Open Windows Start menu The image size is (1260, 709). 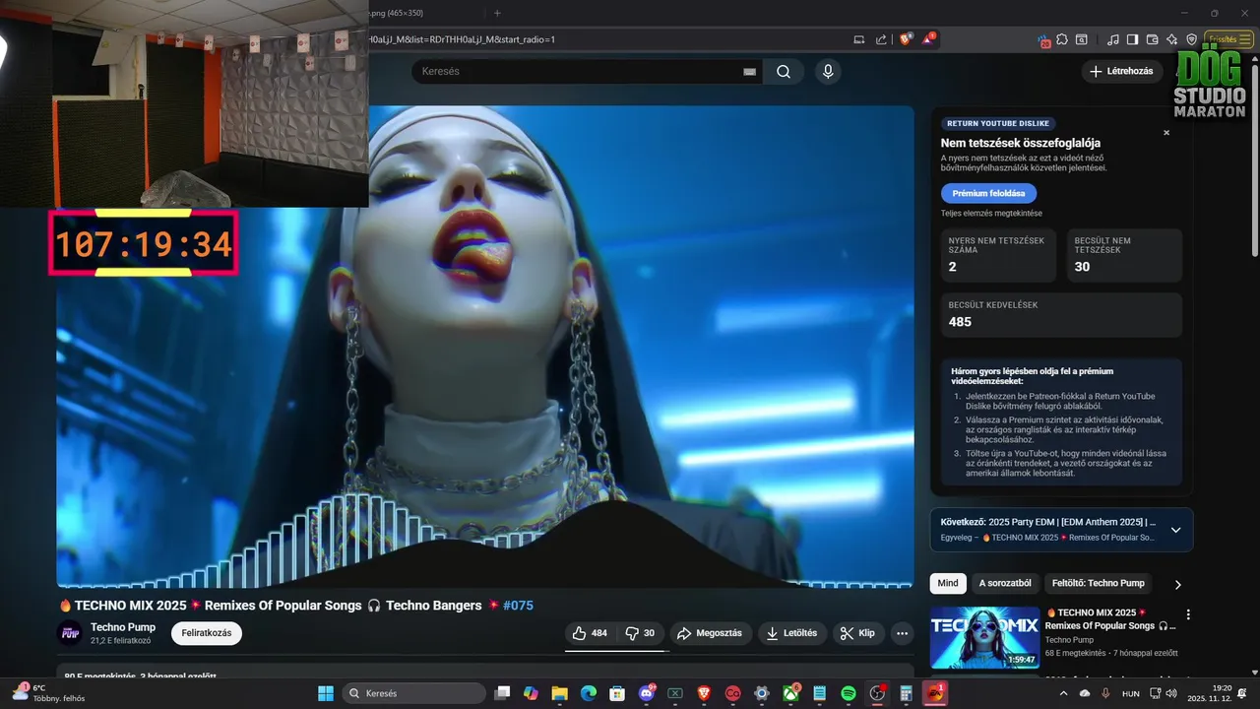(326, 693)
